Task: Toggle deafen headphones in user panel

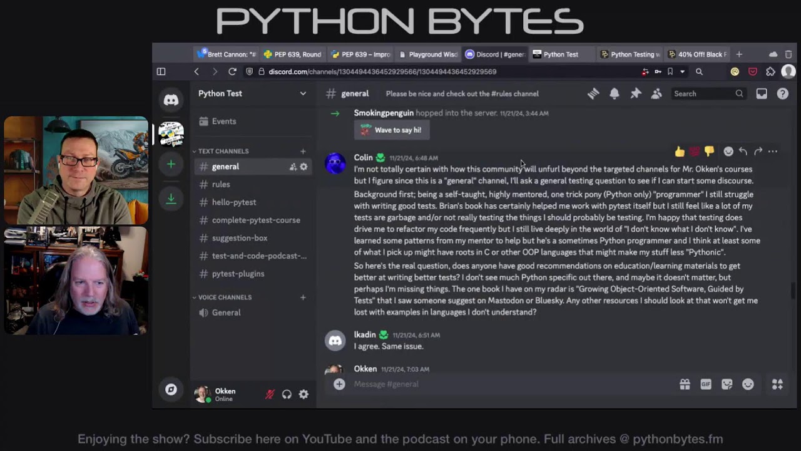Action: (287, 395)
